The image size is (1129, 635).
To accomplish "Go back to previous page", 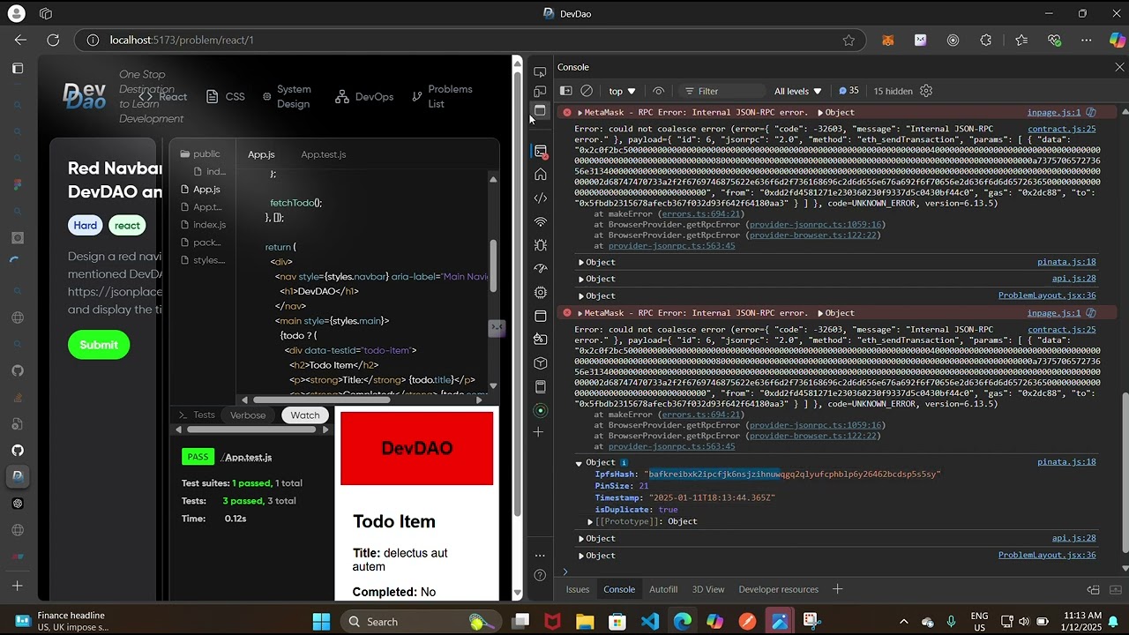I will click(20, 40).
